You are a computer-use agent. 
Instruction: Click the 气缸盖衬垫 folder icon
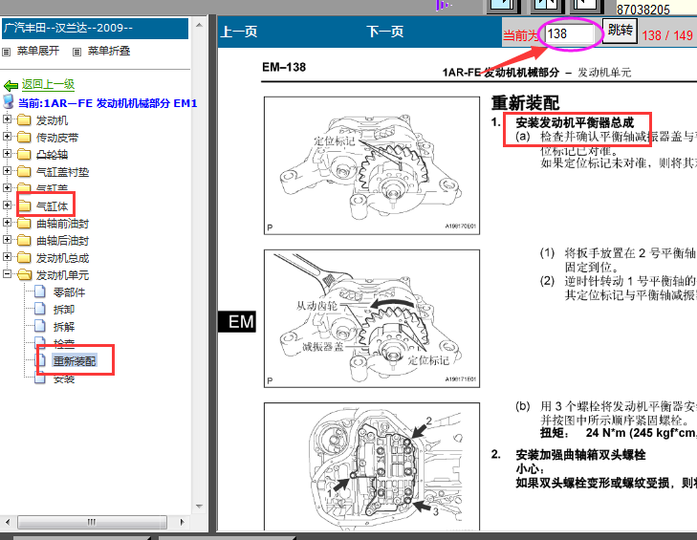24,171
